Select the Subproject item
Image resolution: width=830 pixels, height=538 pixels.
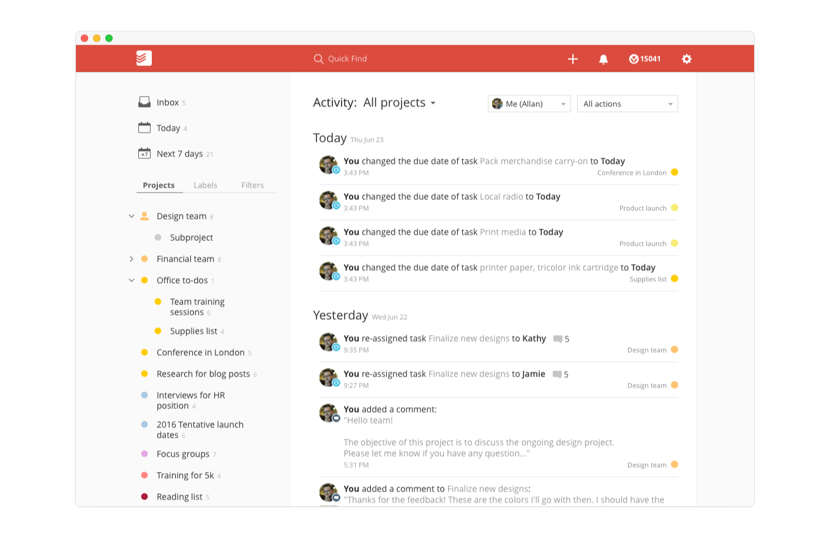pyautogui.click(x=192, y=237)
